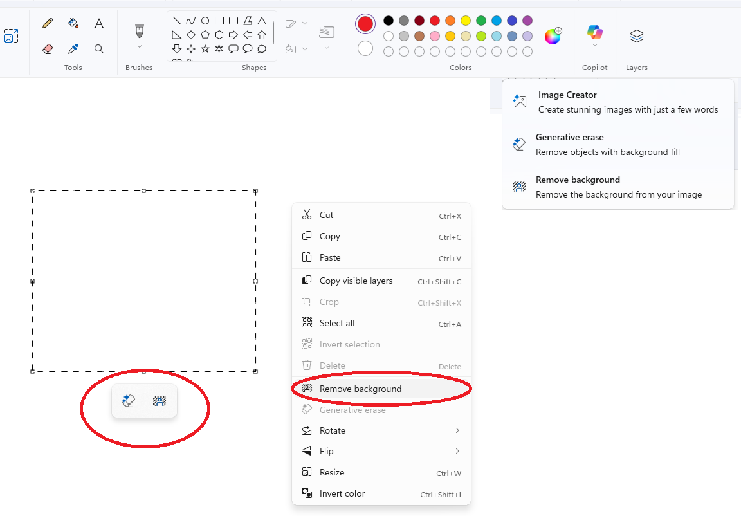Choose the Hexagon shape
The height and width of the screenshot is (516, 741).
point(219,35)
